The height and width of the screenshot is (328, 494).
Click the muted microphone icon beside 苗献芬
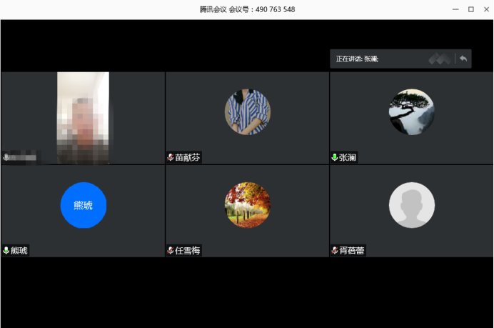[x=171, y=157]
